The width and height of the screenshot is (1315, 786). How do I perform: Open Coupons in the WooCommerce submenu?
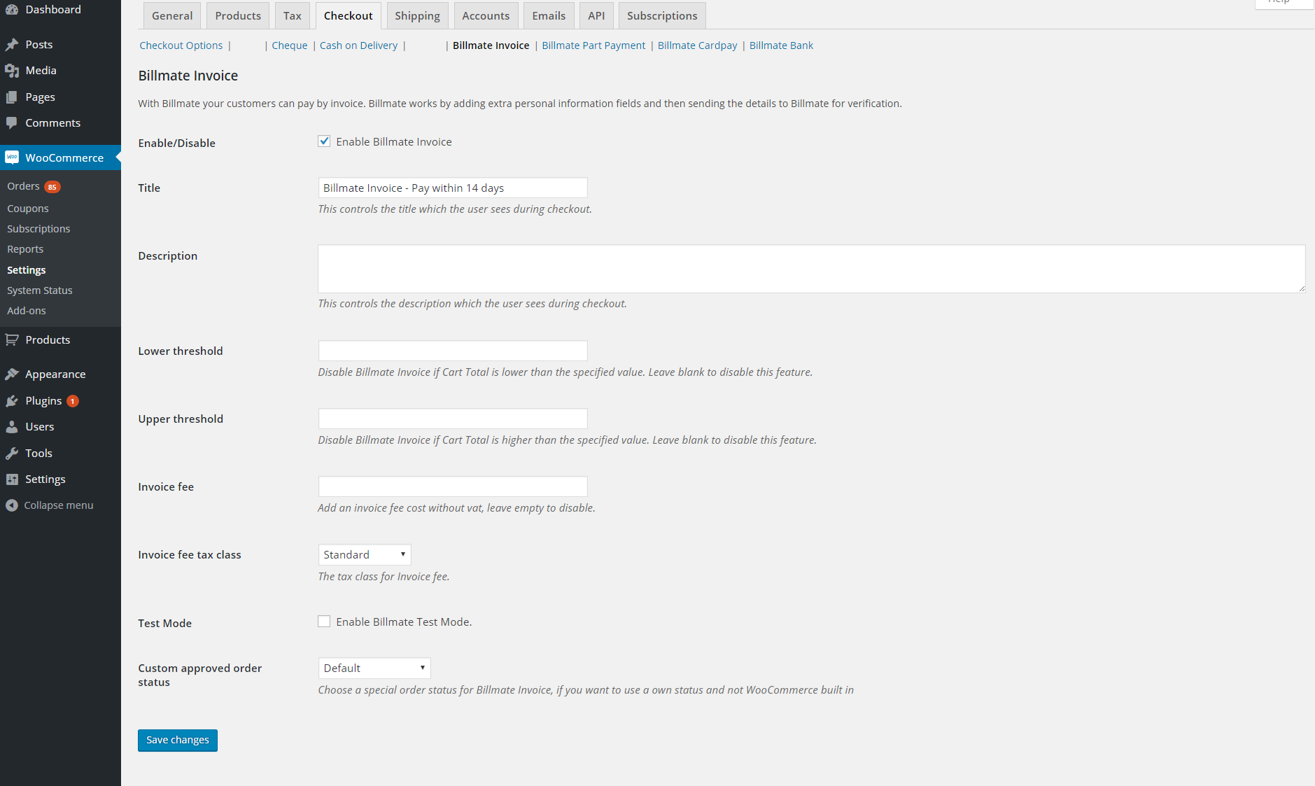click(28, 209)
